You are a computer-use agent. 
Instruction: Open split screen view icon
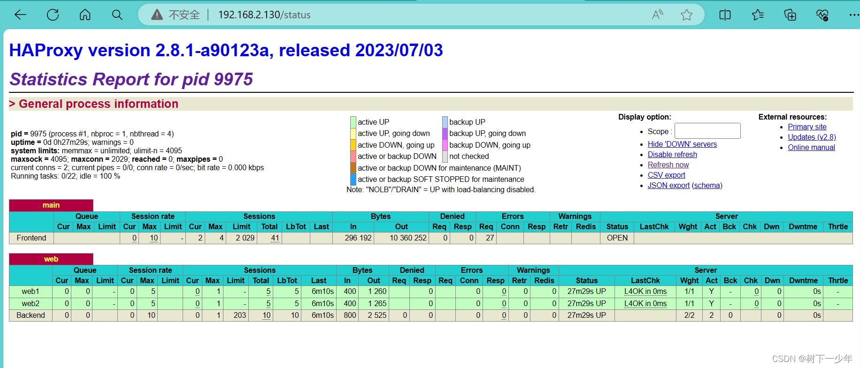point(725,15)
